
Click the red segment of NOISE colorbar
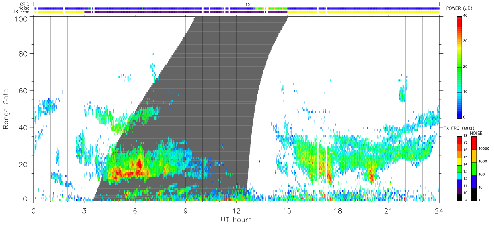[474, 143]
